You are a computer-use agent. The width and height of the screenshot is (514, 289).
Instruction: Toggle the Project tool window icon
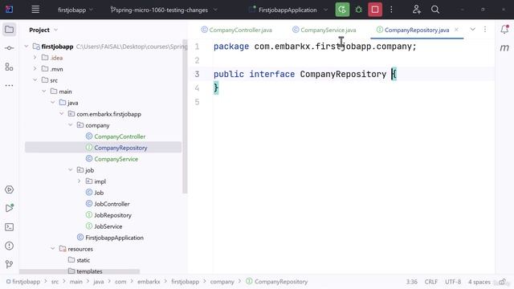tap(9, 30)
